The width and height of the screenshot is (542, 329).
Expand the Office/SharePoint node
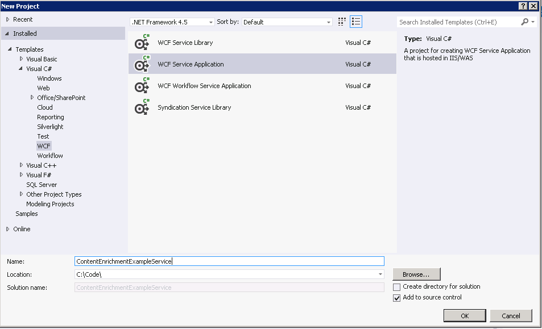click(32, 97)
